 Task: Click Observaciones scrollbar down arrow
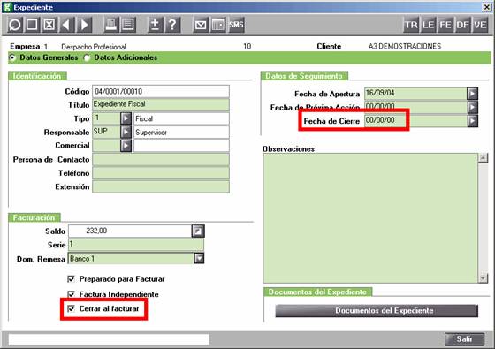(483, 278)
